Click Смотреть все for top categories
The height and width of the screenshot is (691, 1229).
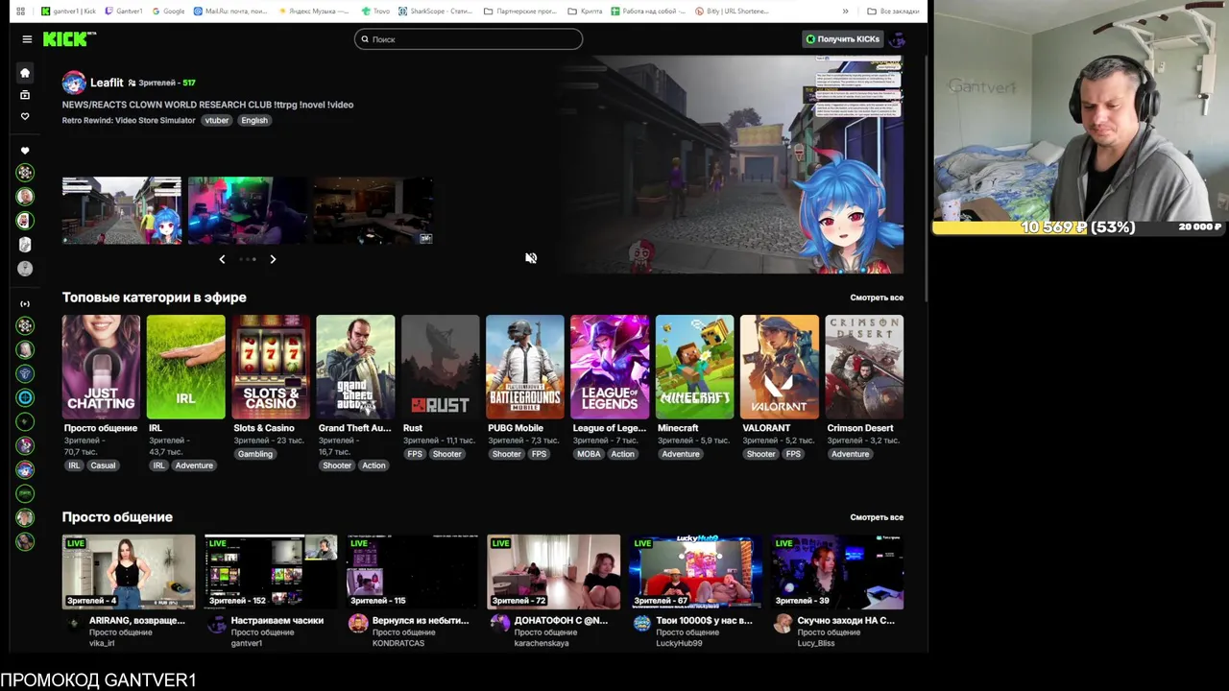tap(877, 298)
